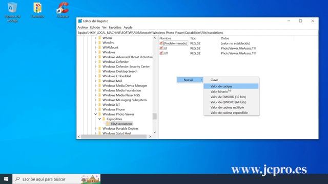Click the FileAssociations folder icon
The height and width of the screenshot is (184, 328).
(x=108, y=124)
